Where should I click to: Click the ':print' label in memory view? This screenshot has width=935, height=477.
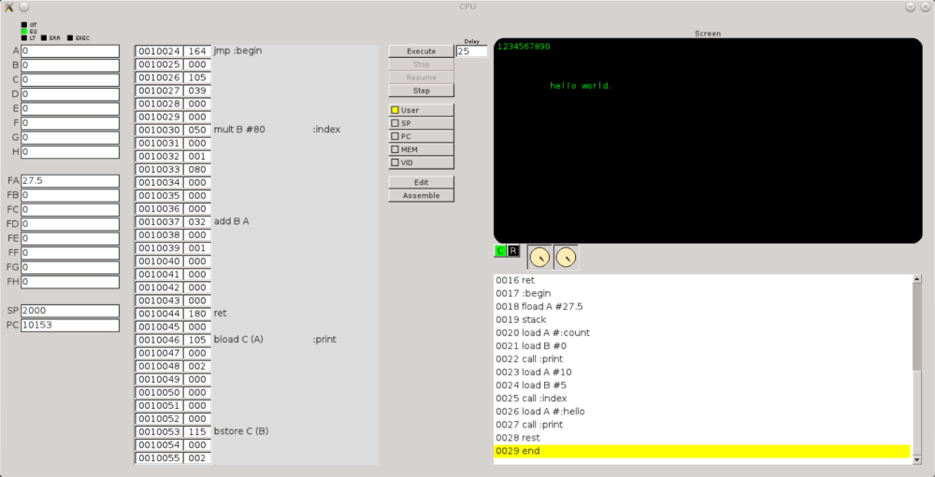(x=324, y=340)
